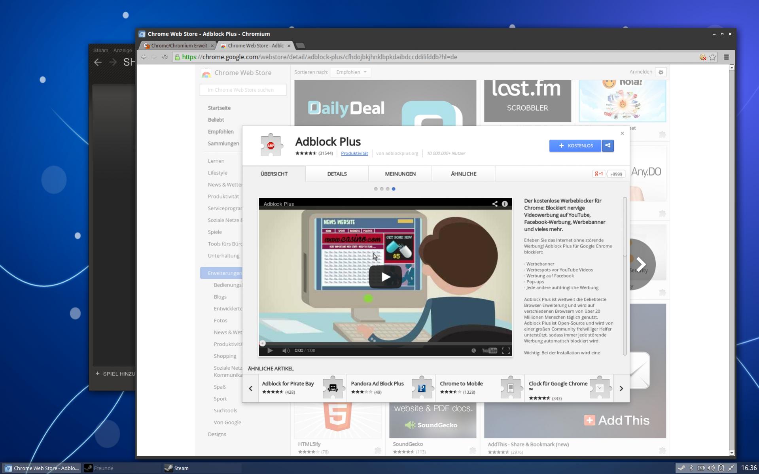
Task: Open the web store settings gear
Action: coord(661,72)
